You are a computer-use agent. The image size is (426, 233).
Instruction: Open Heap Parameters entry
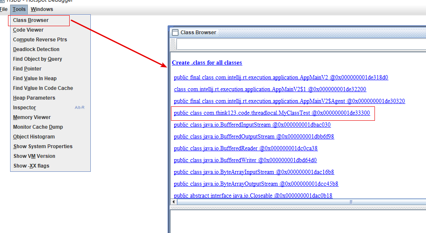[x=34, y=98]
